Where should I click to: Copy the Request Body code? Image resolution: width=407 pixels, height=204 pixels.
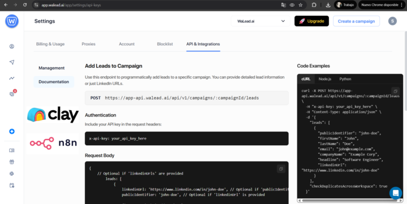(281, 169)
